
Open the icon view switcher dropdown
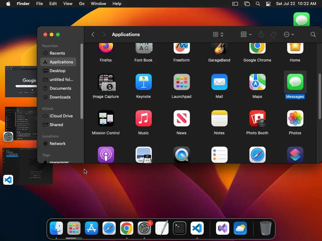[x=218, y=35]
